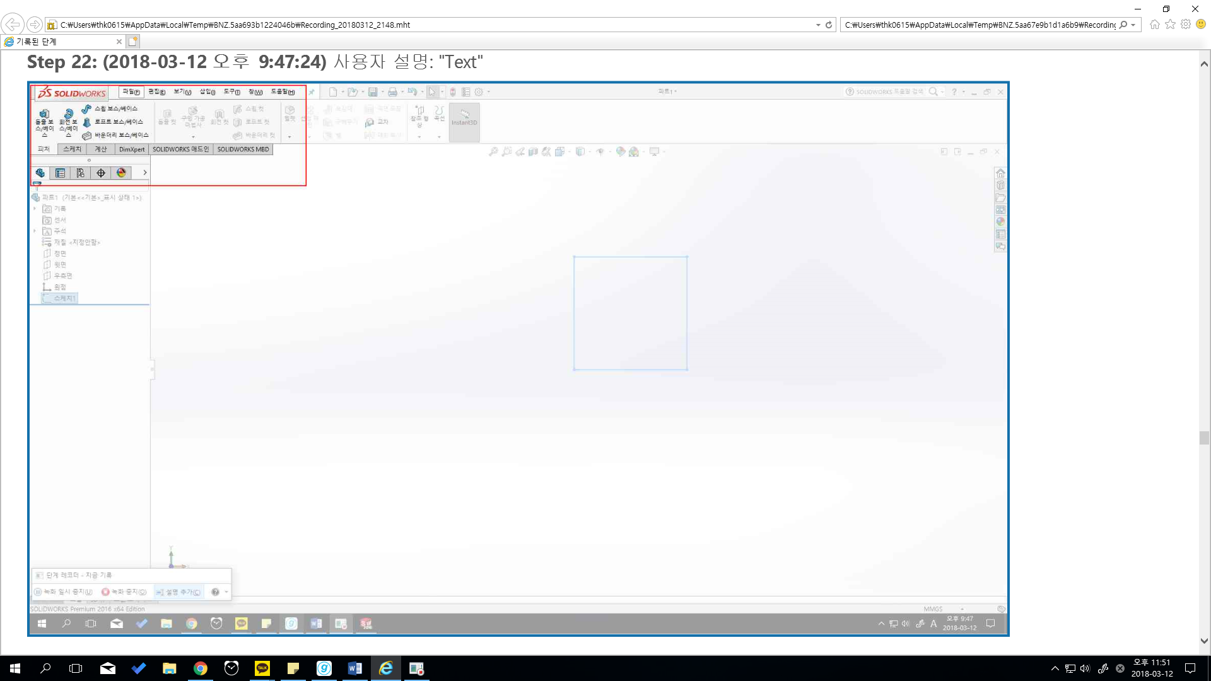Select 스윕 보스/베이스 tool in SolidWorks ribbon
Screen dimensions: 1211x681
point(110,108)
